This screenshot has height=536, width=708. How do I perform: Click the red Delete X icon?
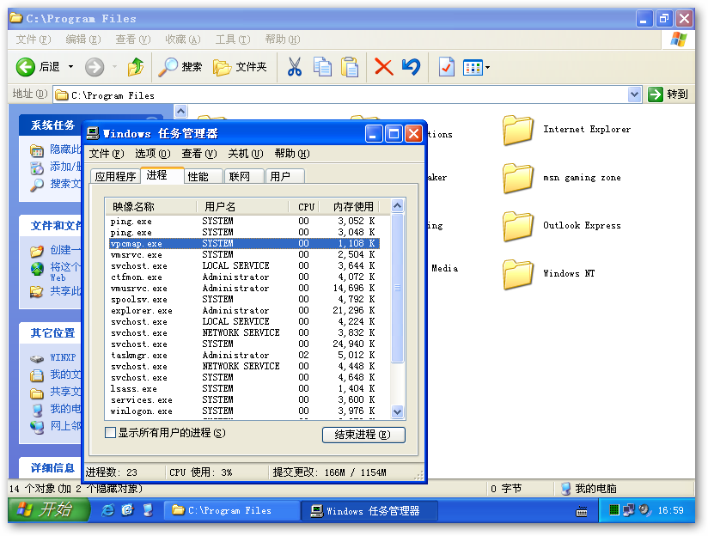click(383, 67)
